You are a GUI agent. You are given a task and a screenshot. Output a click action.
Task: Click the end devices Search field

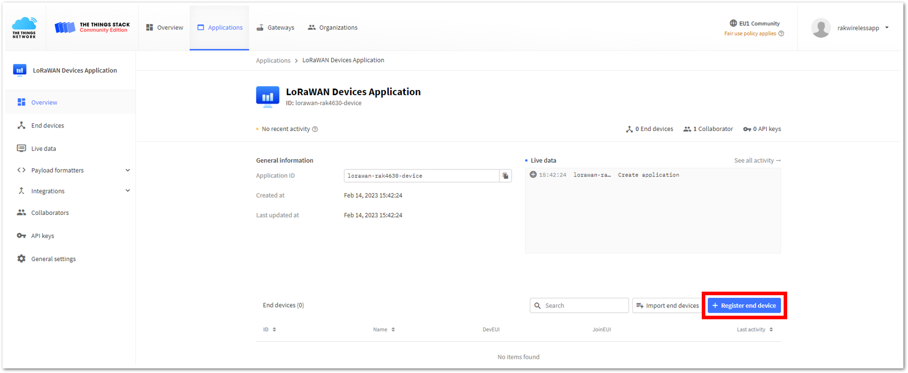coord(579,305)
